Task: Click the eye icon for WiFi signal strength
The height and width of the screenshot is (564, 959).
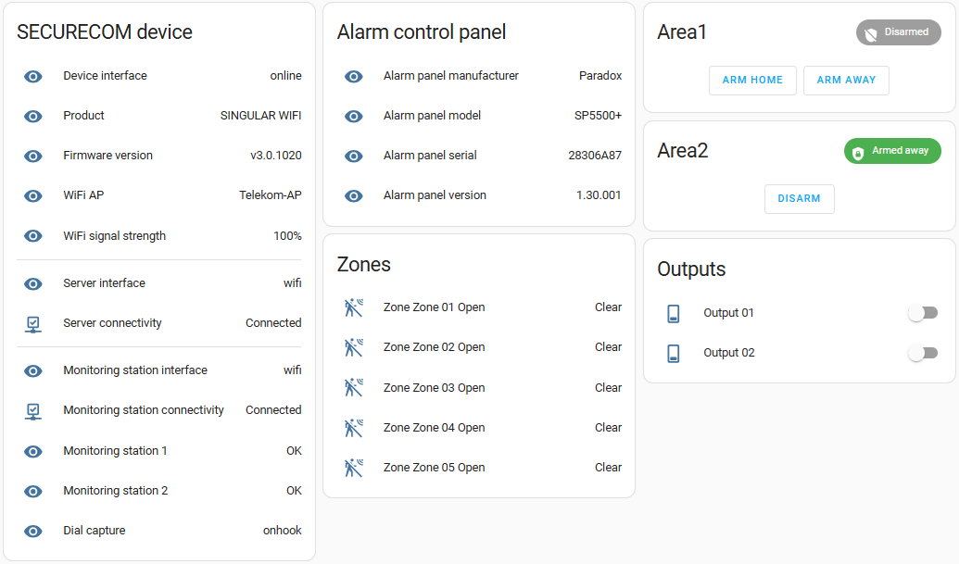Action: pyautogui.click(x=33, y=236)
